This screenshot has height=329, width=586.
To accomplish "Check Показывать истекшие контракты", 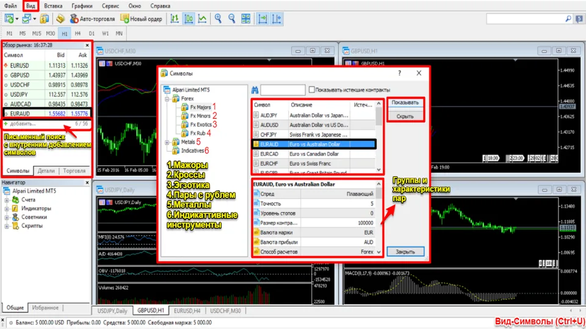I will (x=312, y=90).
